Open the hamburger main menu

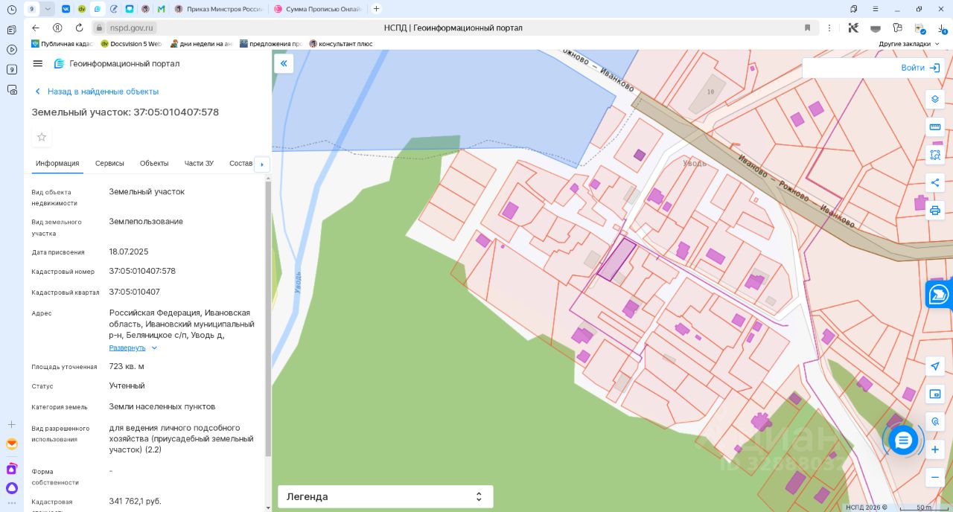[38, 64]
